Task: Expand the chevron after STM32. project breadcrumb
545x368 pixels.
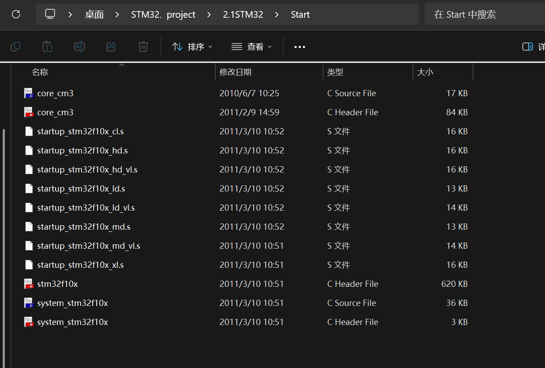Action: (209, 15)
